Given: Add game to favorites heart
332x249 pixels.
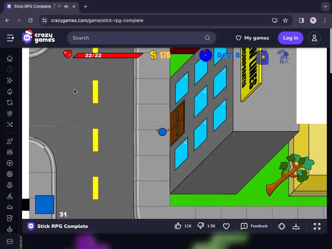Looking at the screenshot, I should pyautogui.click(x=226, y=226).
